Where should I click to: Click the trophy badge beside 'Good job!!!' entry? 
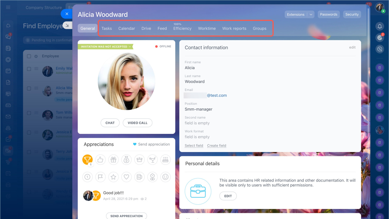coord(96,196)
